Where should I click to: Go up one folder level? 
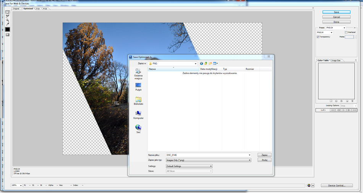206,63
